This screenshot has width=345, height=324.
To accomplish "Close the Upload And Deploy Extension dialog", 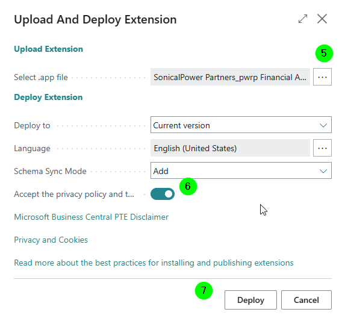I will click(x=322, y=19).
